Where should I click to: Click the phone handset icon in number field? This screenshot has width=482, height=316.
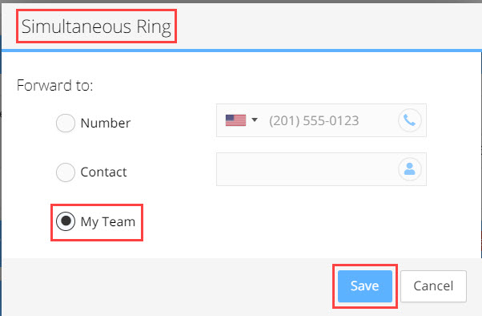[409, 120]
